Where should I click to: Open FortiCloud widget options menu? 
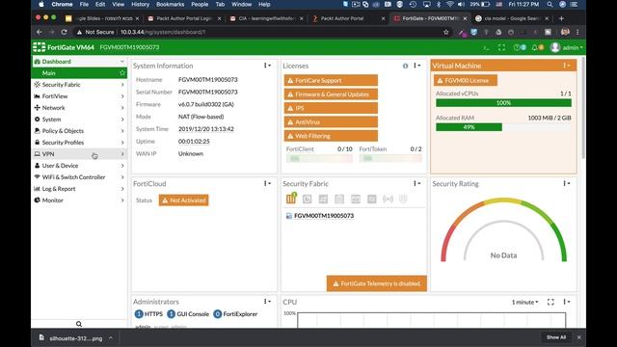pyautogui.click(x=267, y=183)
